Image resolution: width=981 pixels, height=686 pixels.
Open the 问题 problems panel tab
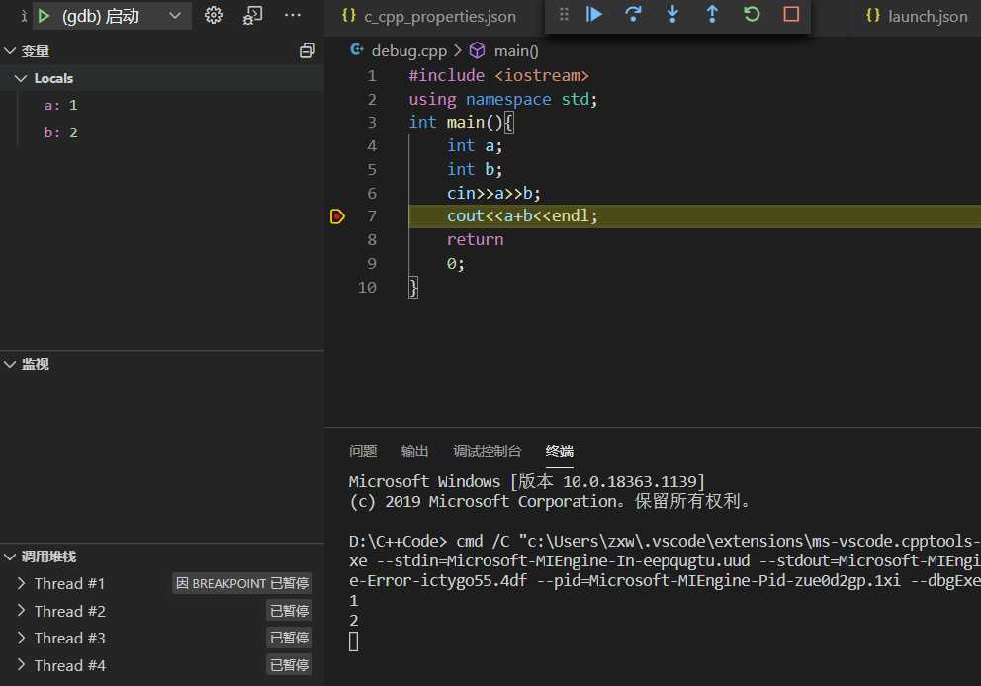363,451
